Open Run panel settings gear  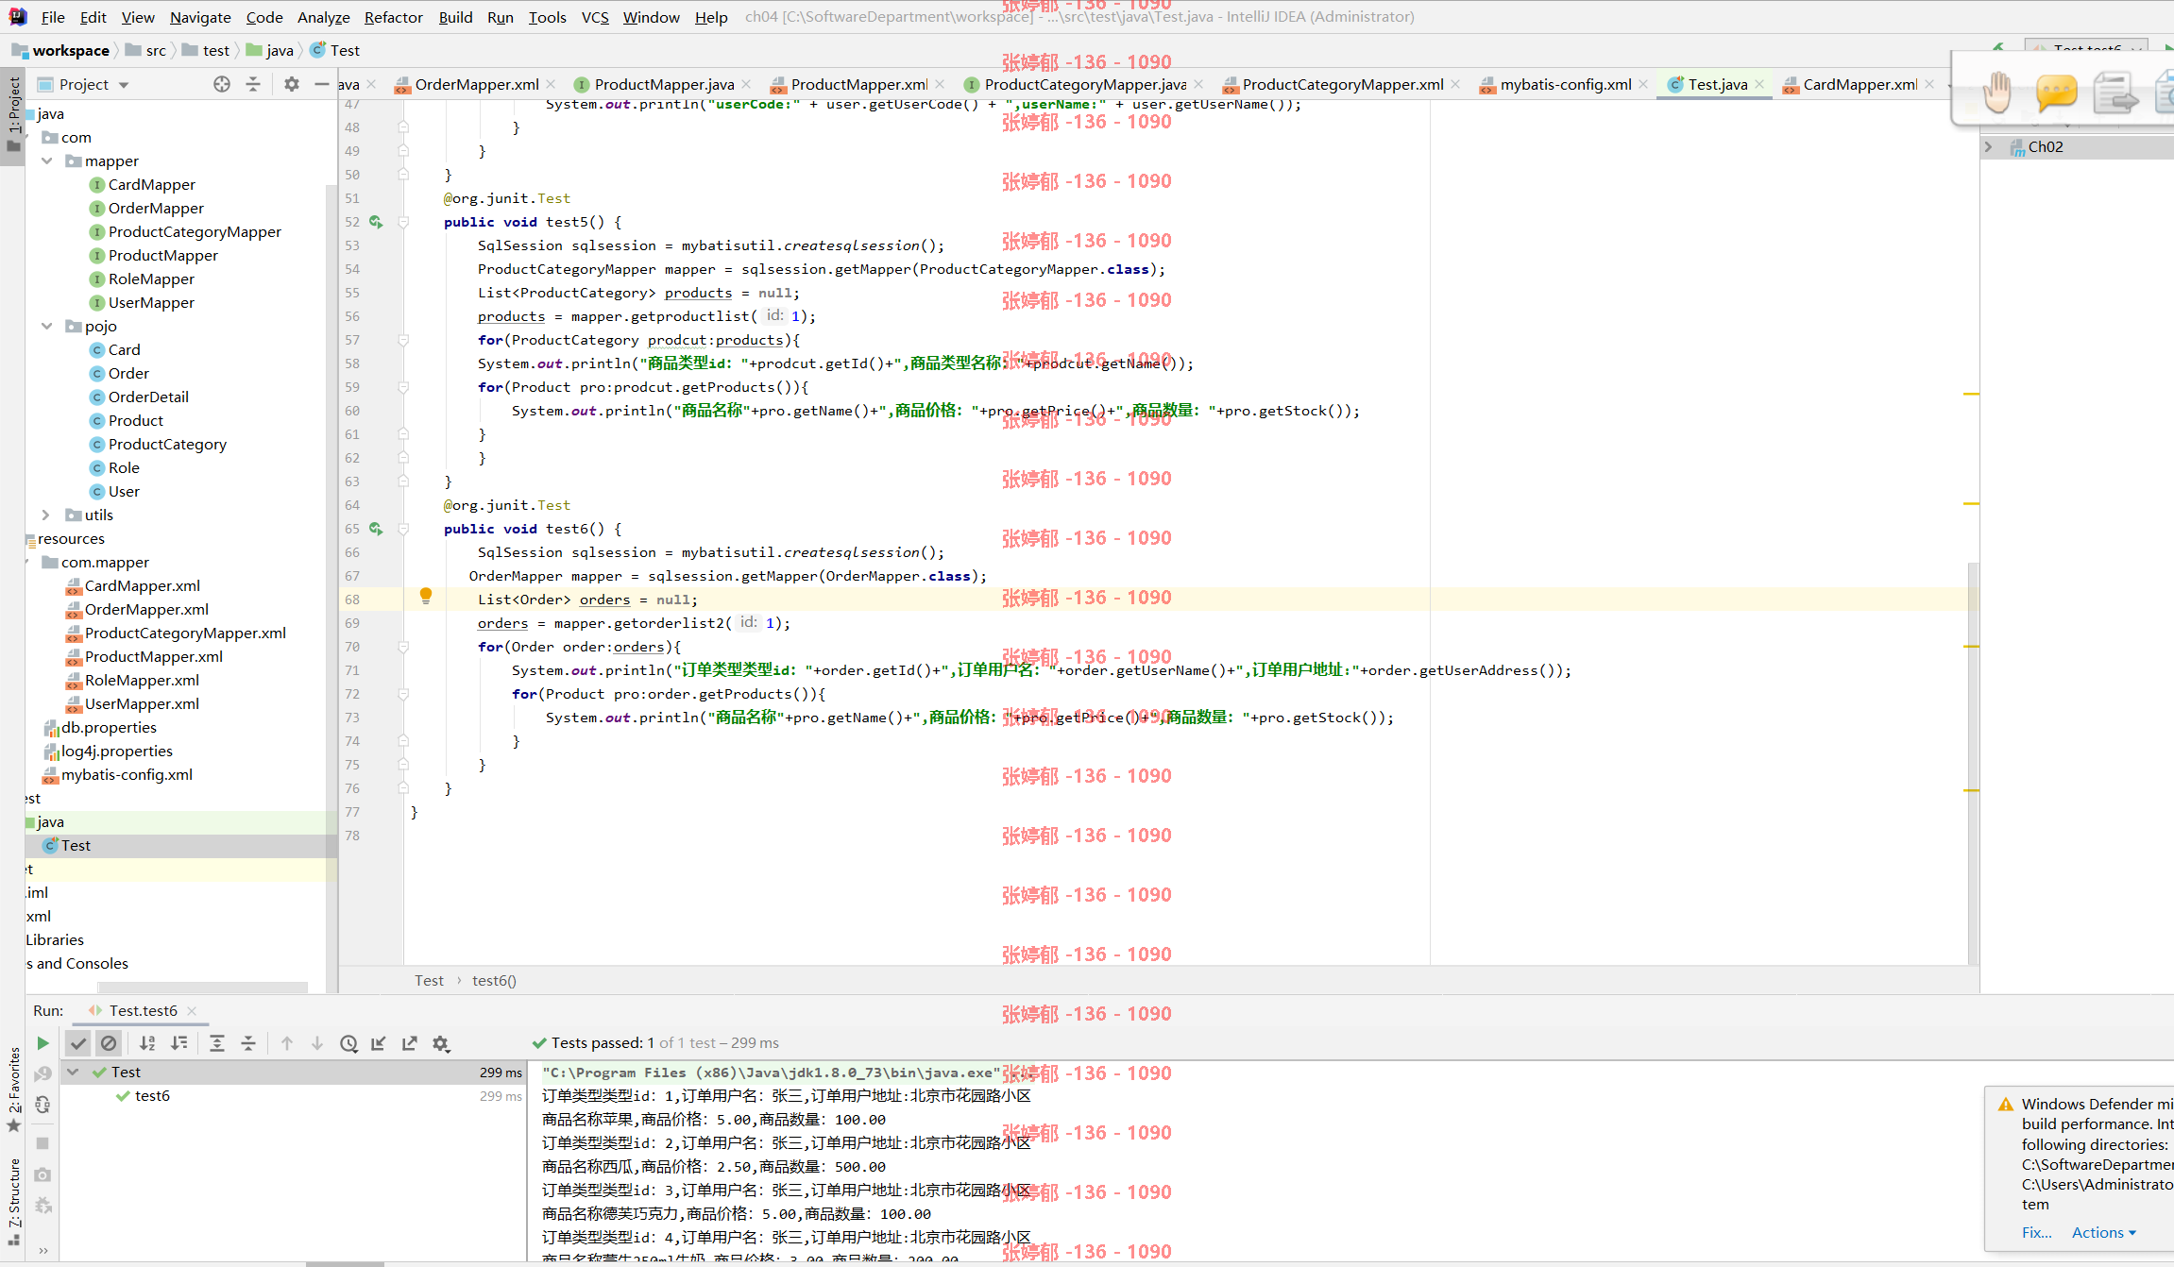[441, 1043]
